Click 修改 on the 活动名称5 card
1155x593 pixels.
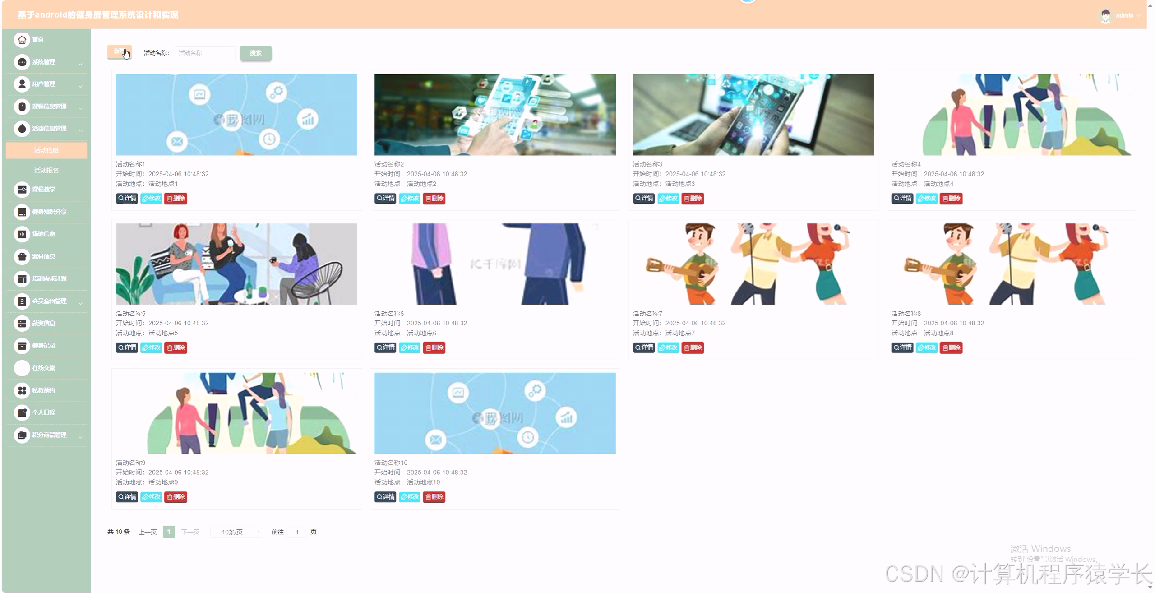click(151, 348)
